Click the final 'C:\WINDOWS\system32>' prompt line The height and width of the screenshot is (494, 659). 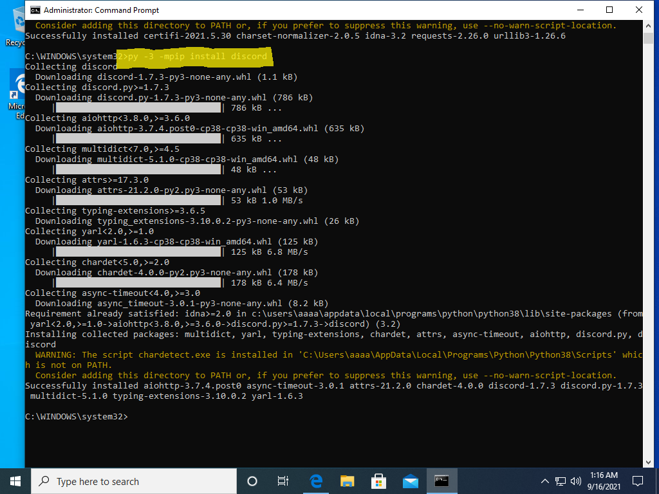(76, 417)
